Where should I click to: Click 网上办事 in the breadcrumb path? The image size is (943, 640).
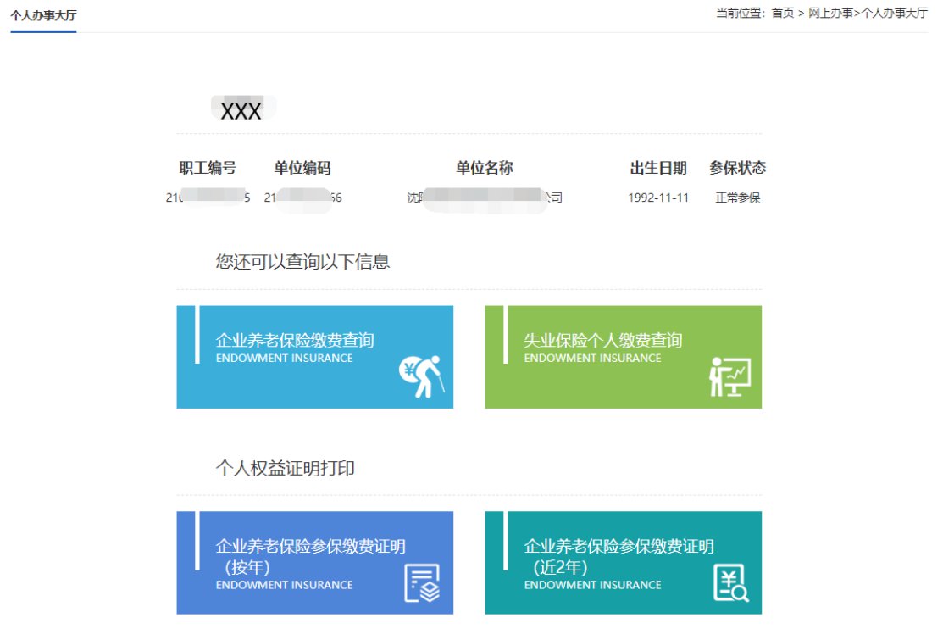point(830,13)
